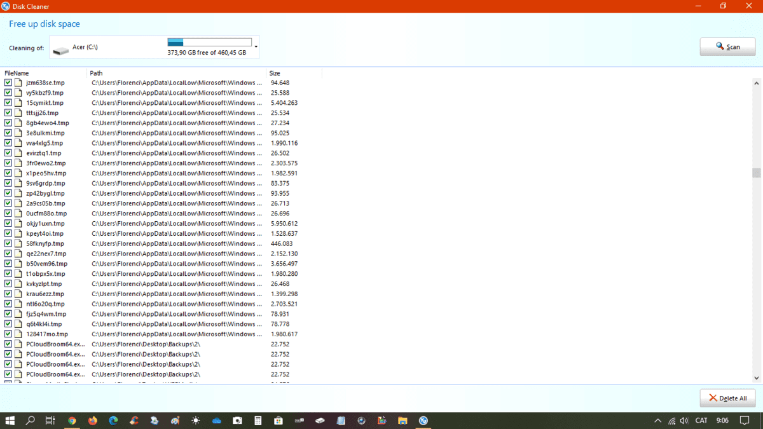Open the sun brightness taskbar icon
Screen dimensions: 763x429
196,421
